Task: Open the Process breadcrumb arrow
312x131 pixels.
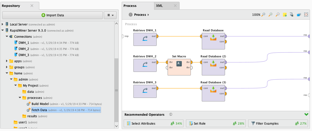Action: 148,15
